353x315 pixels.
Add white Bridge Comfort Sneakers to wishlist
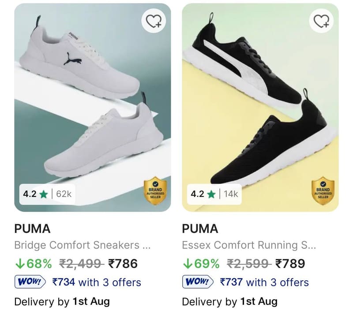point(154,21)
